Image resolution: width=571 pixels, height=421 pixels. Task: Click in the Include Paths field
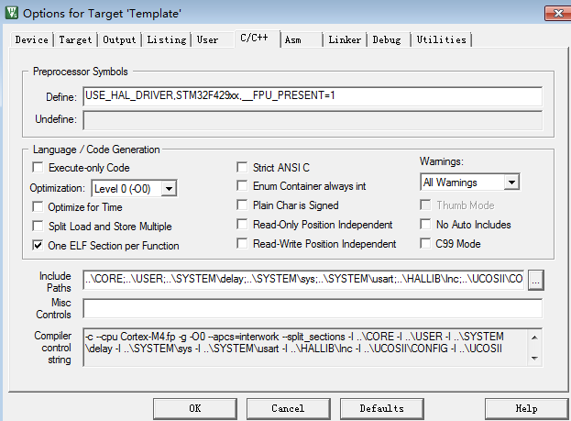pos(303,280)
